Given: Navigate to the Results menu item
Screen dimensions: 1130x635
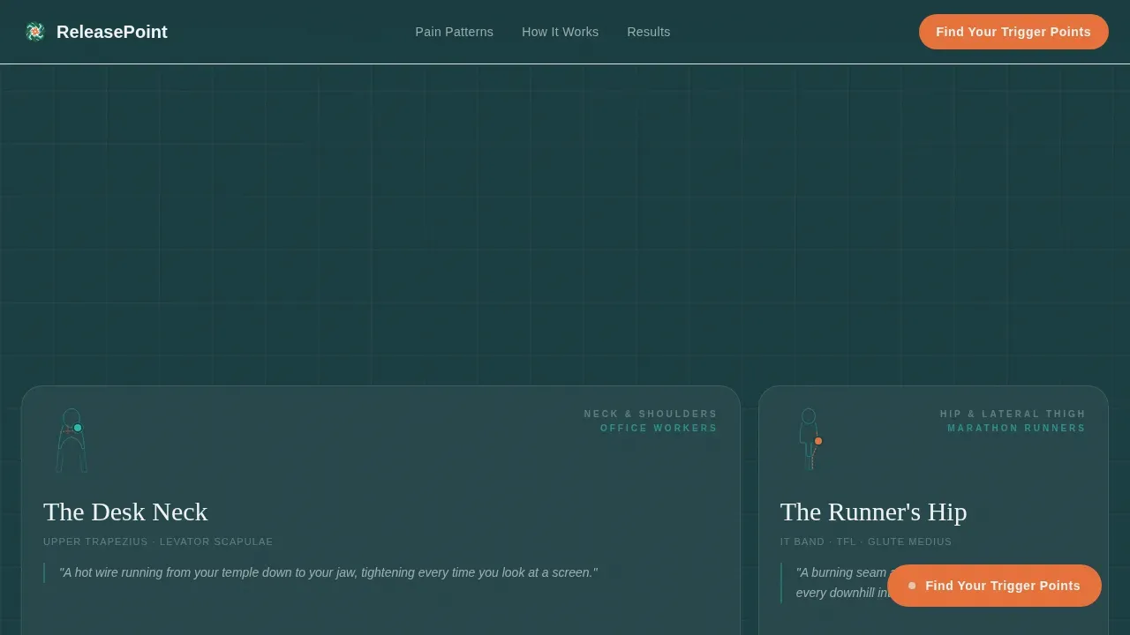Looking at the screenshot, I should tap(649, 32).
